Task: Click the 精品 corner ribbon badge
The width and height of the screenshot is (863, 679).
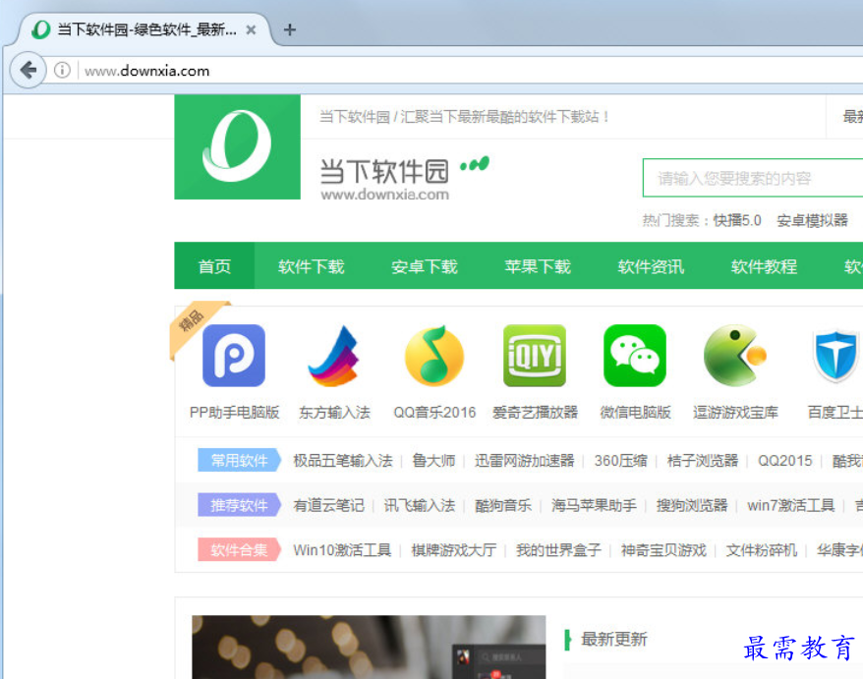Action: coord(193,322)
